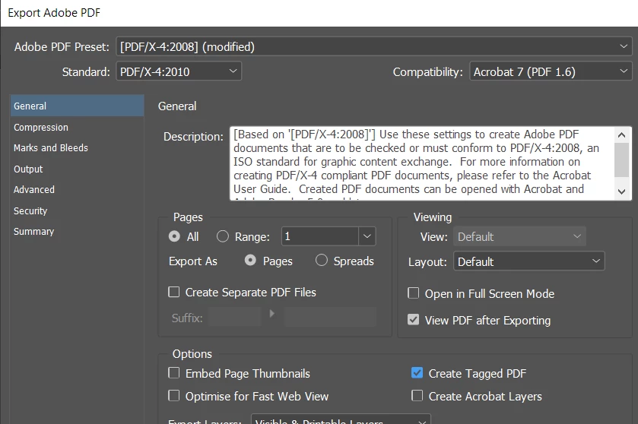Open the Compatibility Acrobat 7 dropdown

coord(551,71)
